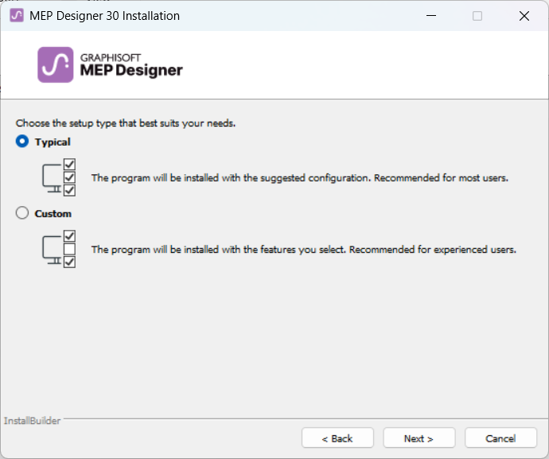Image resolution: width=549 pixels, height=459 pixels.
Task: Click the GRAPHISOFT MEP Designer wordmark
Action: click(x=131, y=65)
